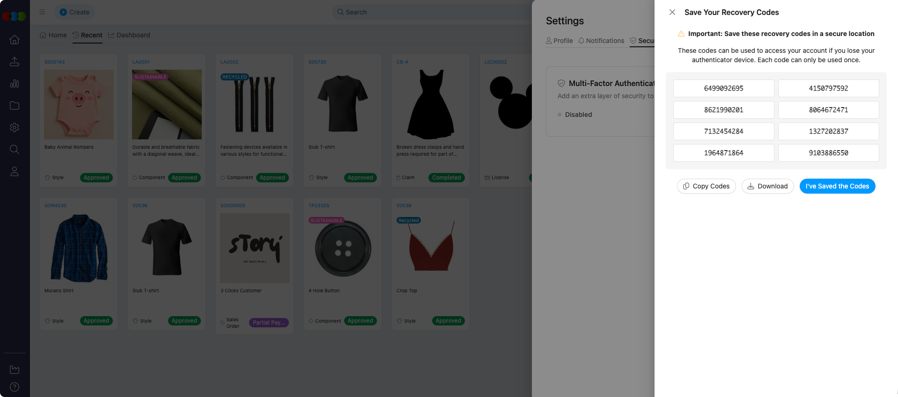Open the Notifications settings tab
This screenshot has width=898, height=397.
601,41
